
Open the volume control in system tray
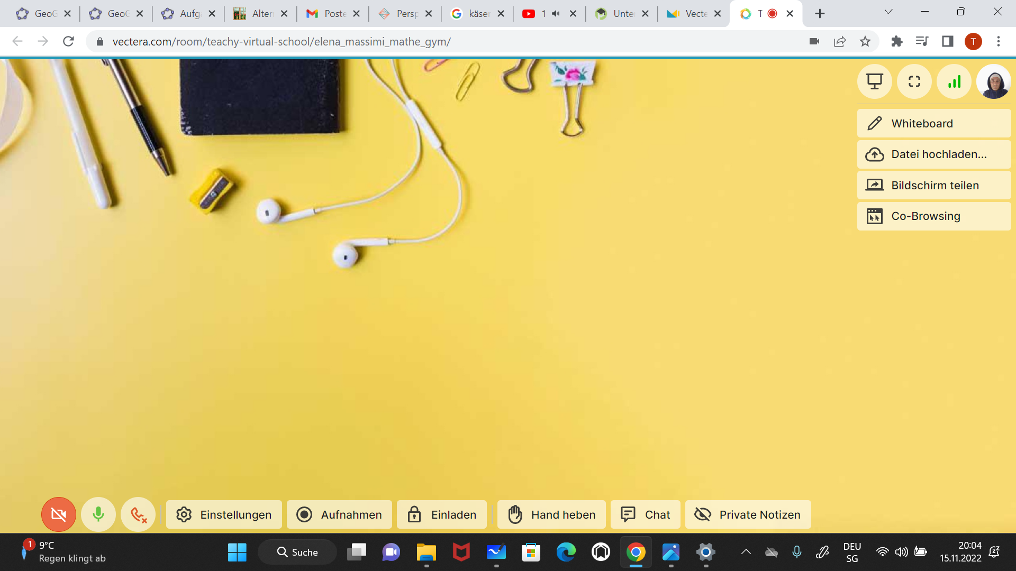coord(901,552)
